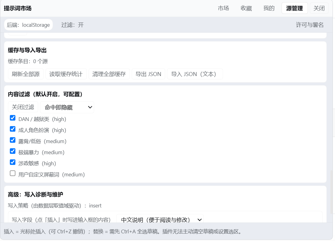Click the 缓存条目: 0 个源 text
This screenshot has width=335, height=241.
click(x=28, y=61)
